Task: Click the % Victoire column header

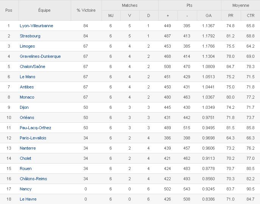Action: click(x=86, y=10)
